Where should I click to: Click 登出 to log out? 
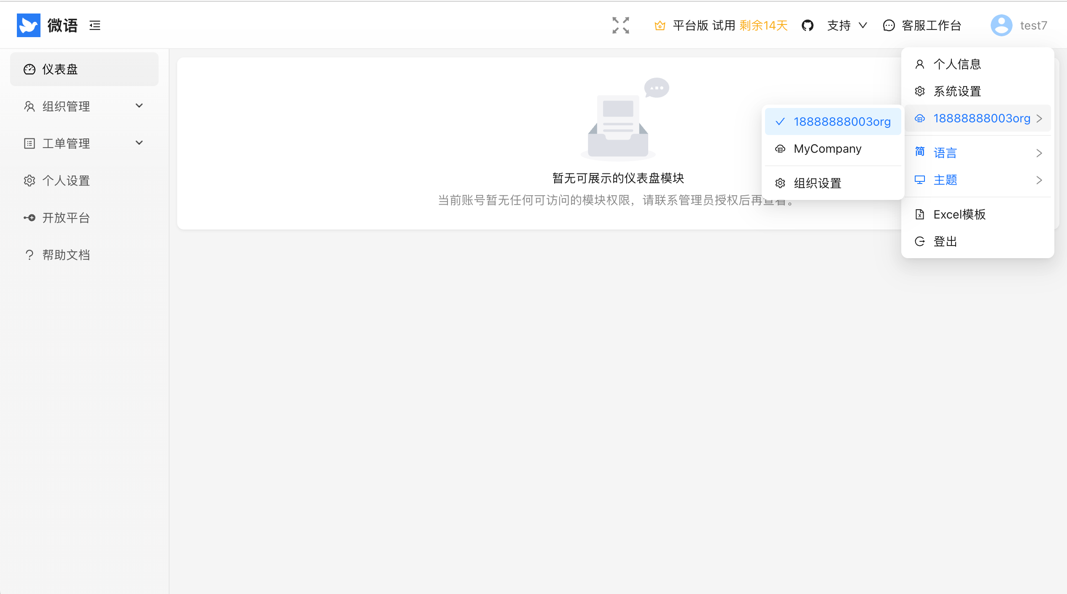pos(978,241)
